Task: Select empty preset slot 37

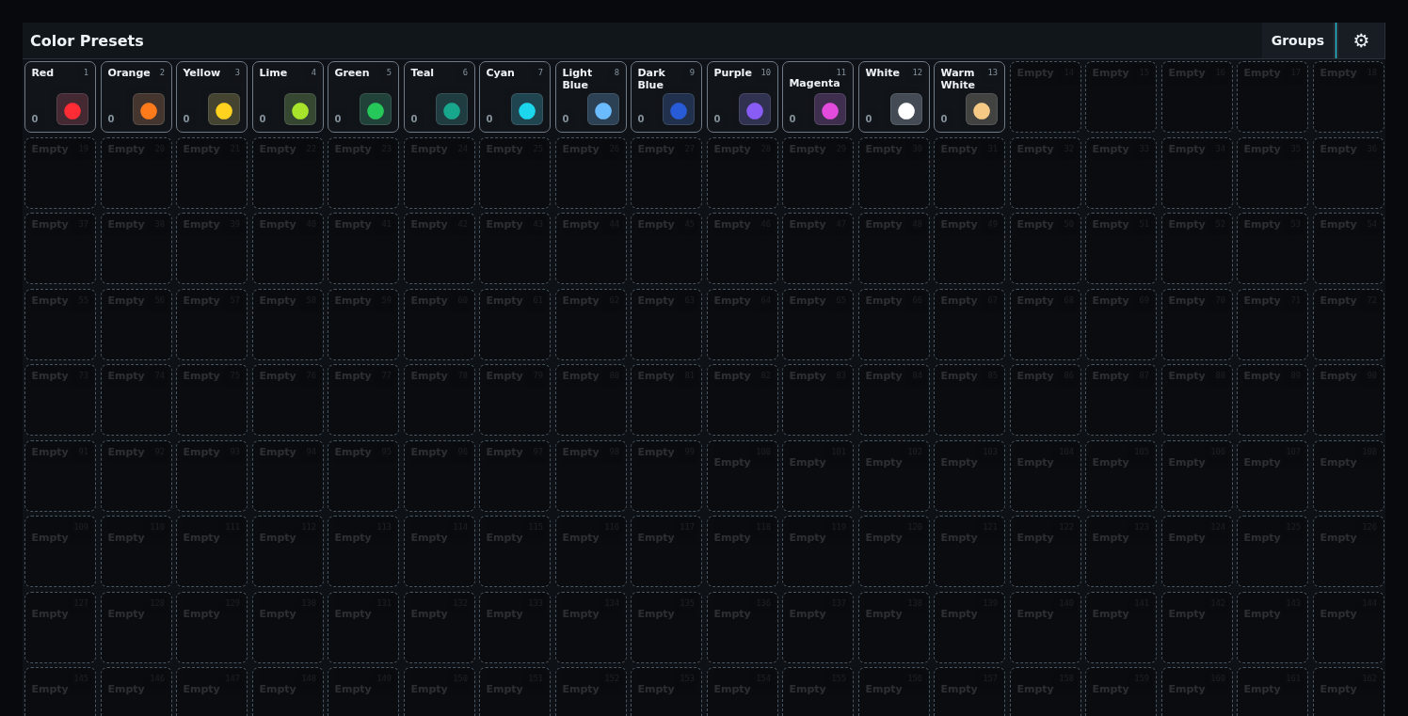Action: coord(60,248)
